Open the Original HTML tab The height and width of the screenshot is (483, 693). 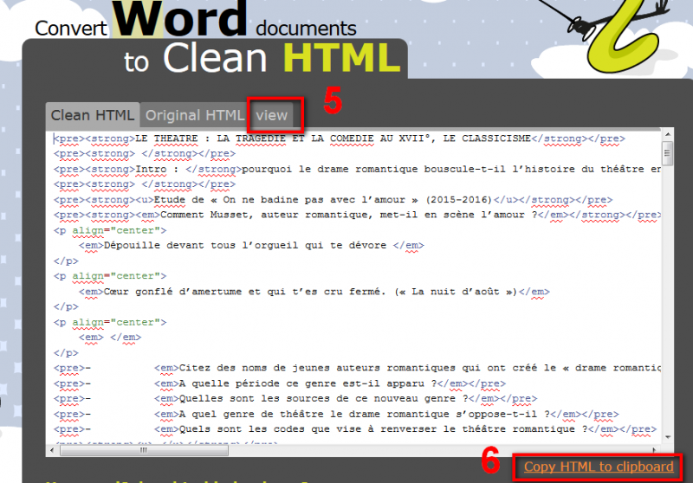194,116
